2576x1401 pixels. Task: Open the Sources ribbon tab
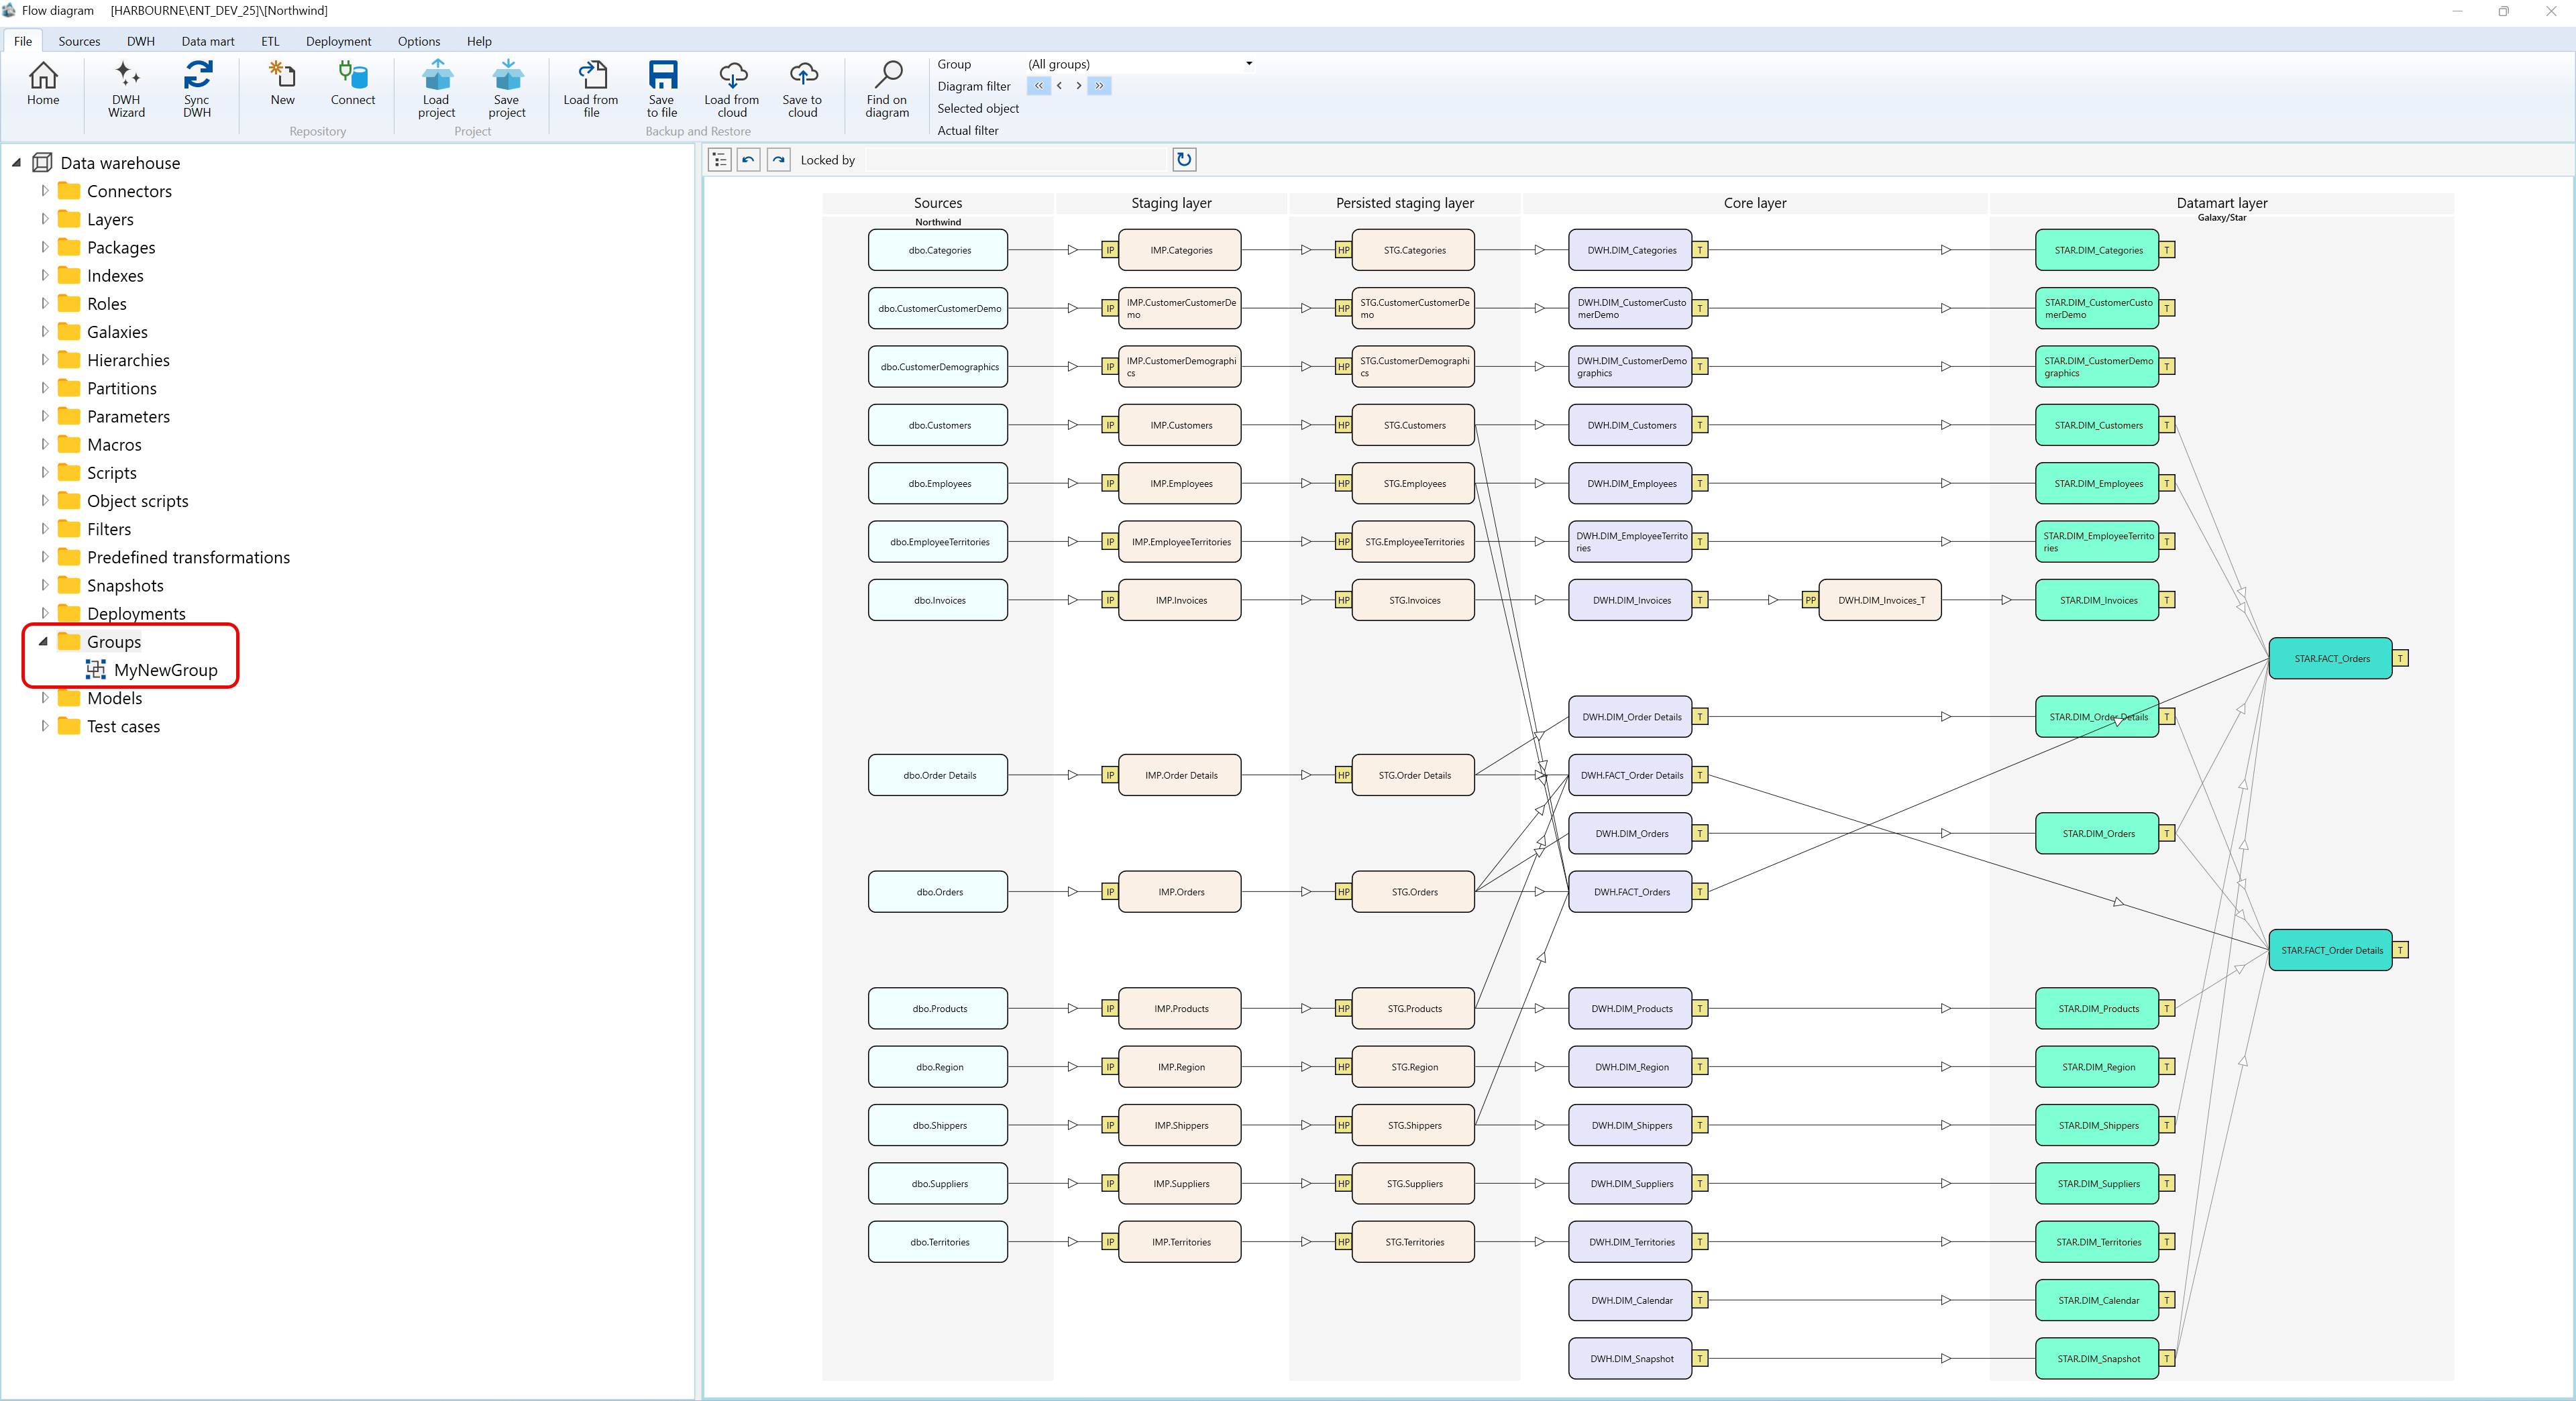[79, 41]
